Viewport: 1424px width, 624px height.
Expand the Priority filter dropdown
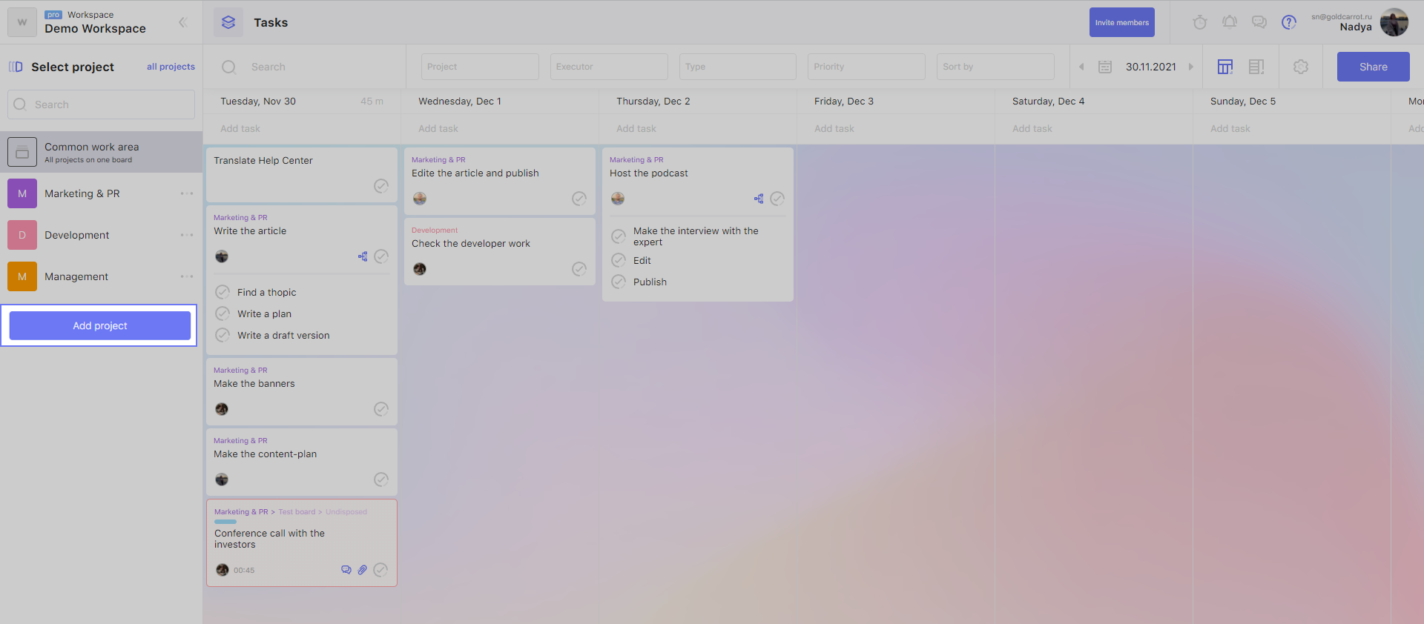tap(866, 67)
